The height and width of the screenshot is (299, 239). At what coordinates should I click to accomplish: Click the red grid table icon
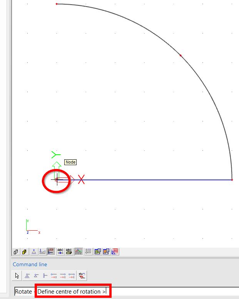pyautogui.click(x=115, y=252)
